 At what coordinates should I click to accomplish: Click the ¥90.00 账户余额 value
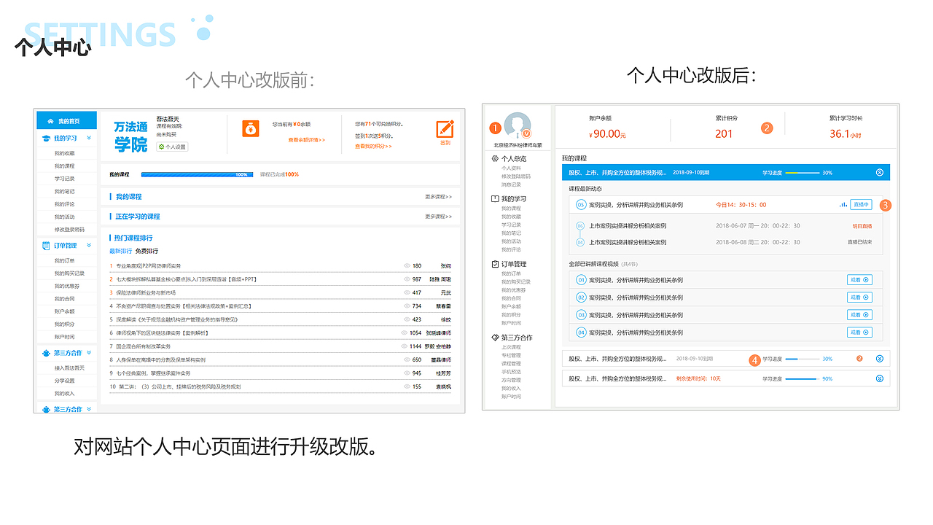(x=607, y=134)
